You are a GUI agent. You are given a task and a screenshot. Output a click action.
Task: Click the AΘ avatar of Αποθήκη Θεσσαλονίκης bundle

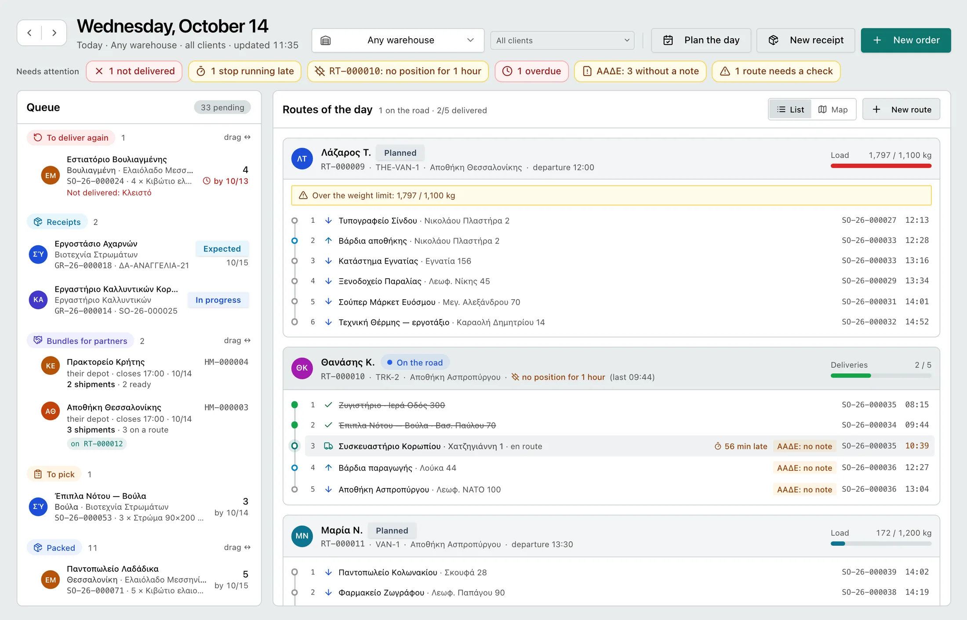(x=51, y=411)
